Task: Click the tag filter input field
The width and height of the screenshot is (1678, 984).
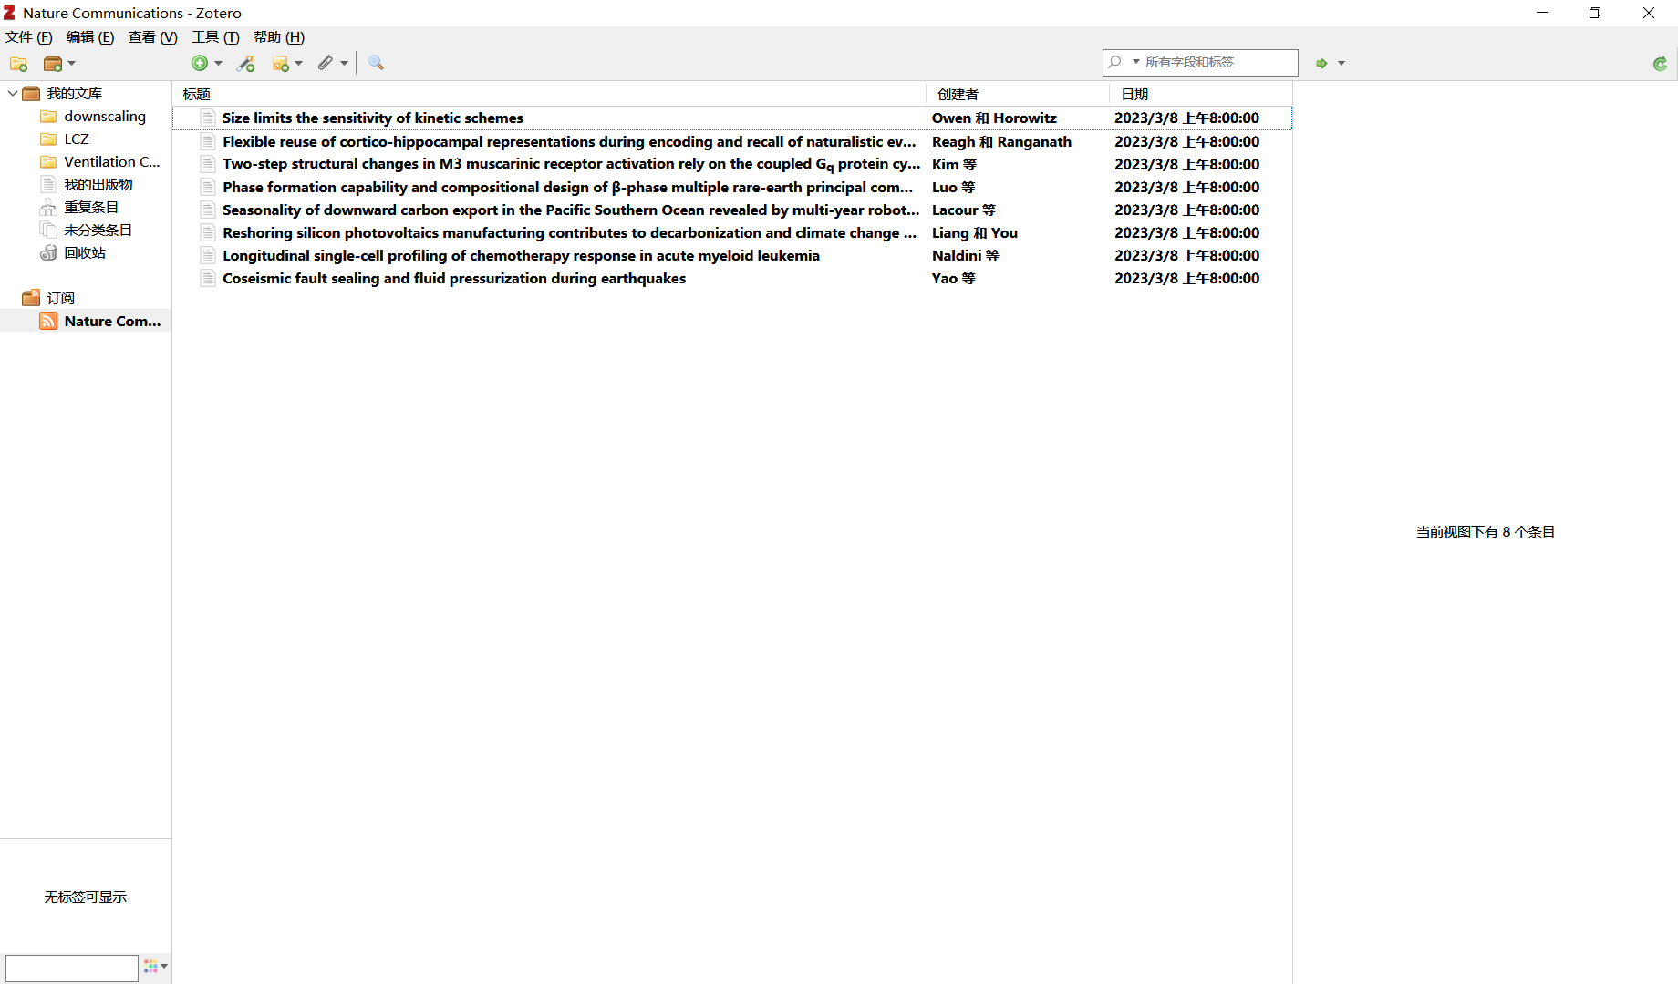Action: pyautogui.click(x=71, y=968)
